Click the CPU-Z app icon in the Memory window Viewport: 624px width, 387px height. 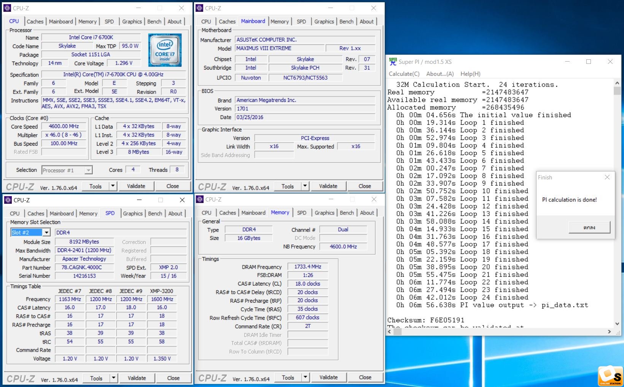pos(200,199)
